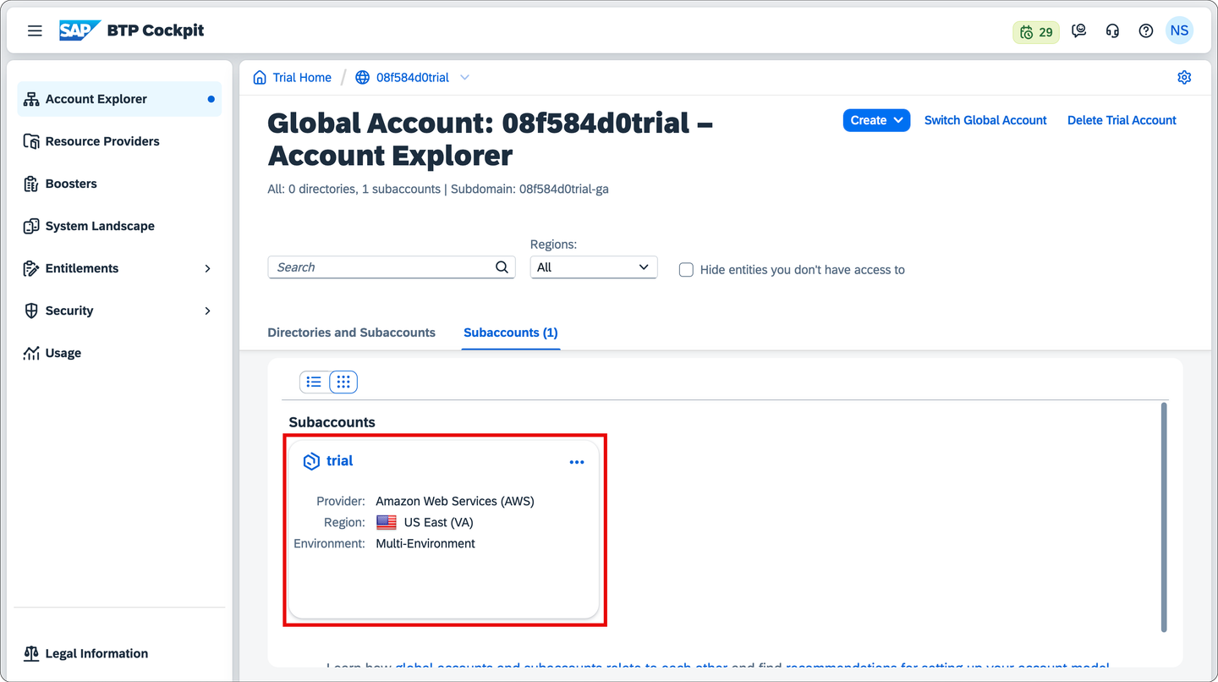Click Delete Trial Account
Screen dimensions: 1218x682
click(1122, 120)
